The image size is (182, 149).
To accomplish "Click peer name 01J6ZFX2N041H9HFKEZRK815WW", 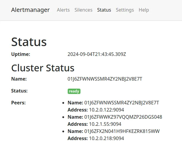I will click(122, 131).
